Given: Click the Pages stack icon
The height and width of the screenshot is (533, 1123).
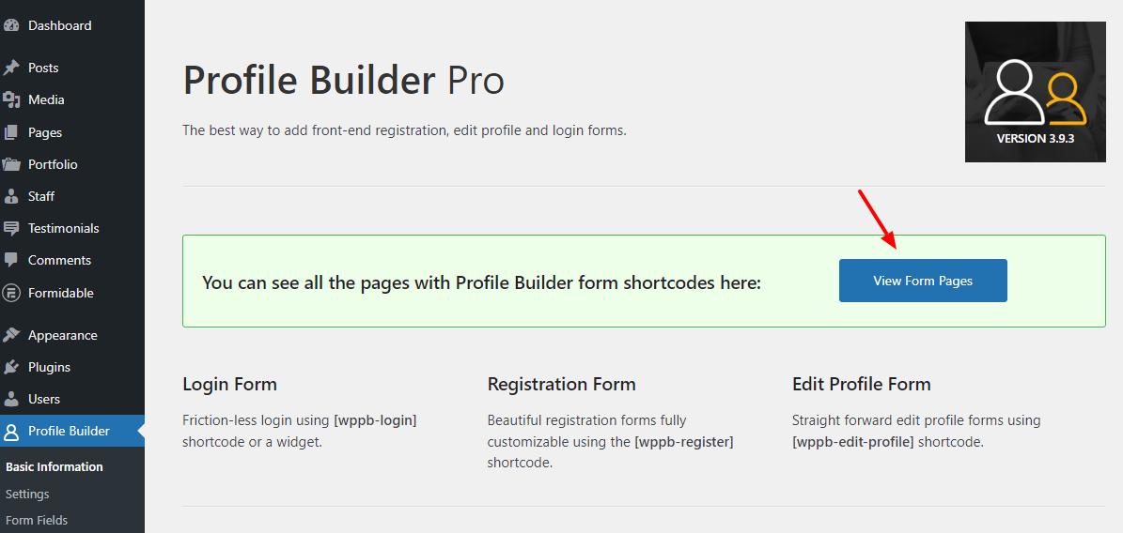Looking at the screenshot, I should pos(11,132).
